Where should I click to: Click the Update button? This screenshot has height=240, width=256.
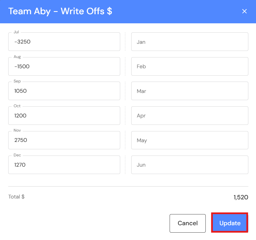pos(230,223)
